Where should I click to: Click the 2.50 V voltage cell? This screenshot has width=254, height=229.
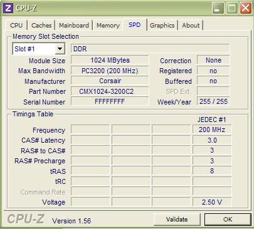click(x=212, y=202)
